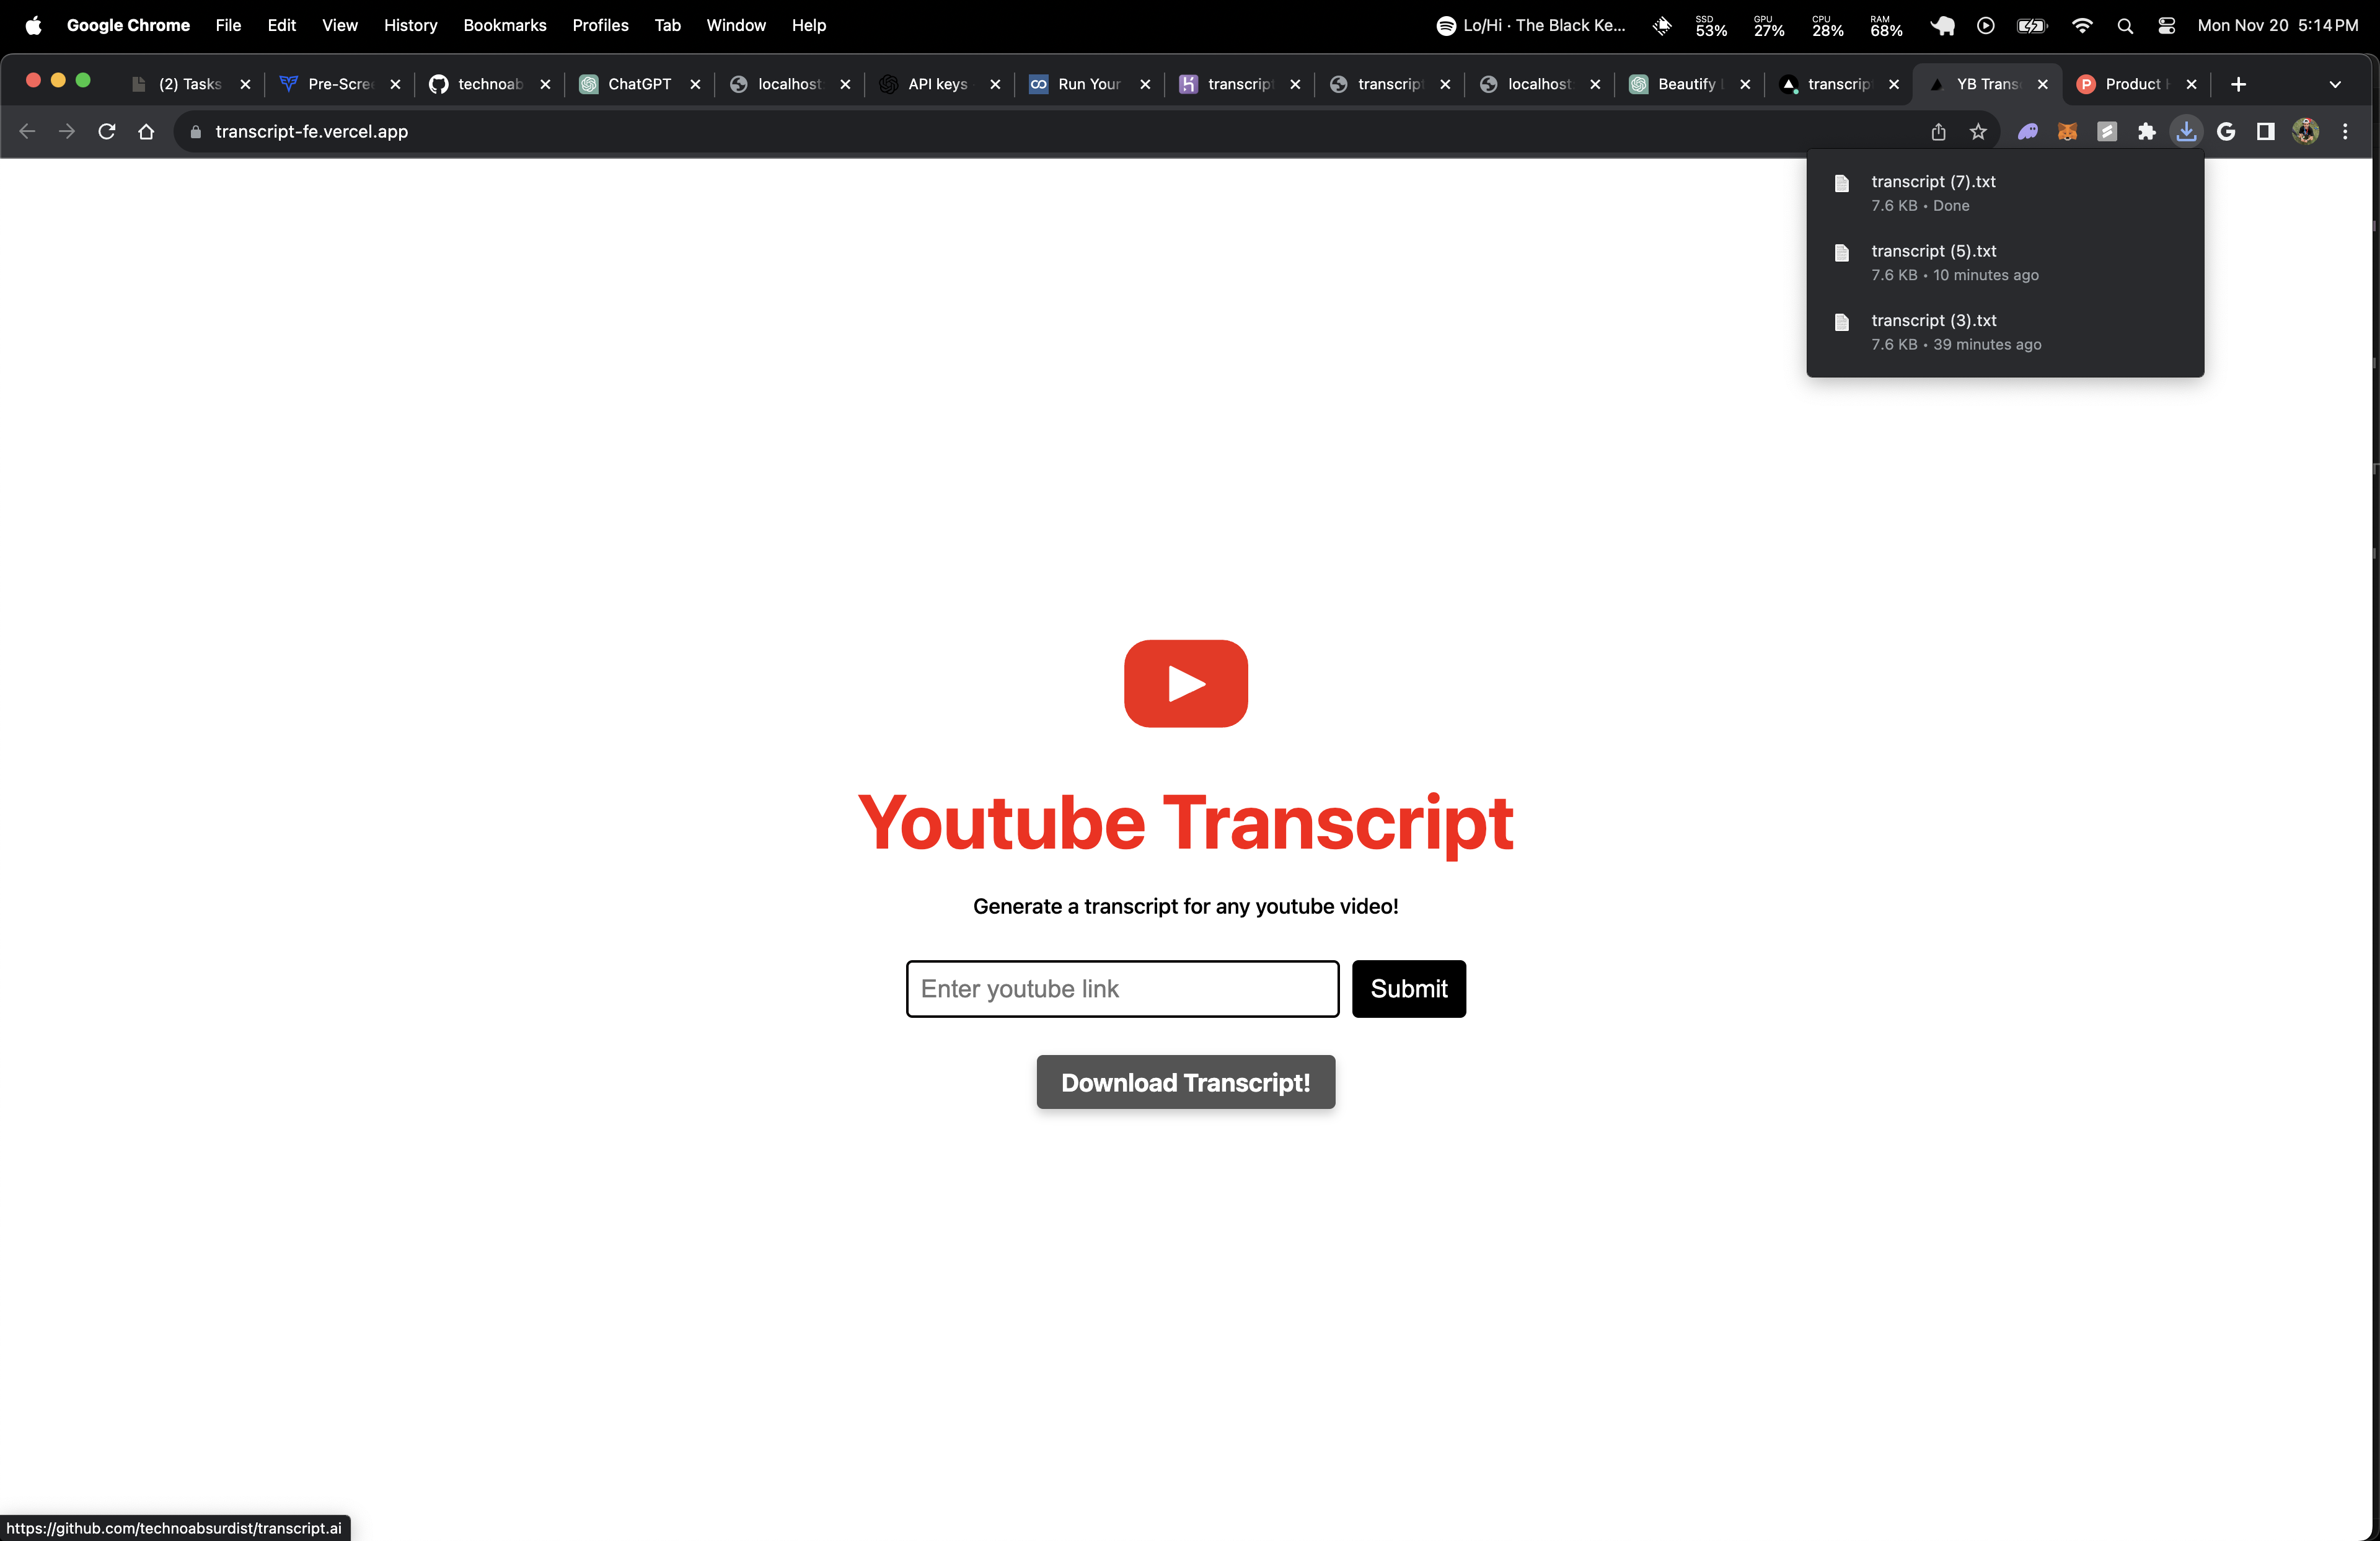Expand the tab search chevron
2380x1541 pixels.
click(x=2335, y=84)
